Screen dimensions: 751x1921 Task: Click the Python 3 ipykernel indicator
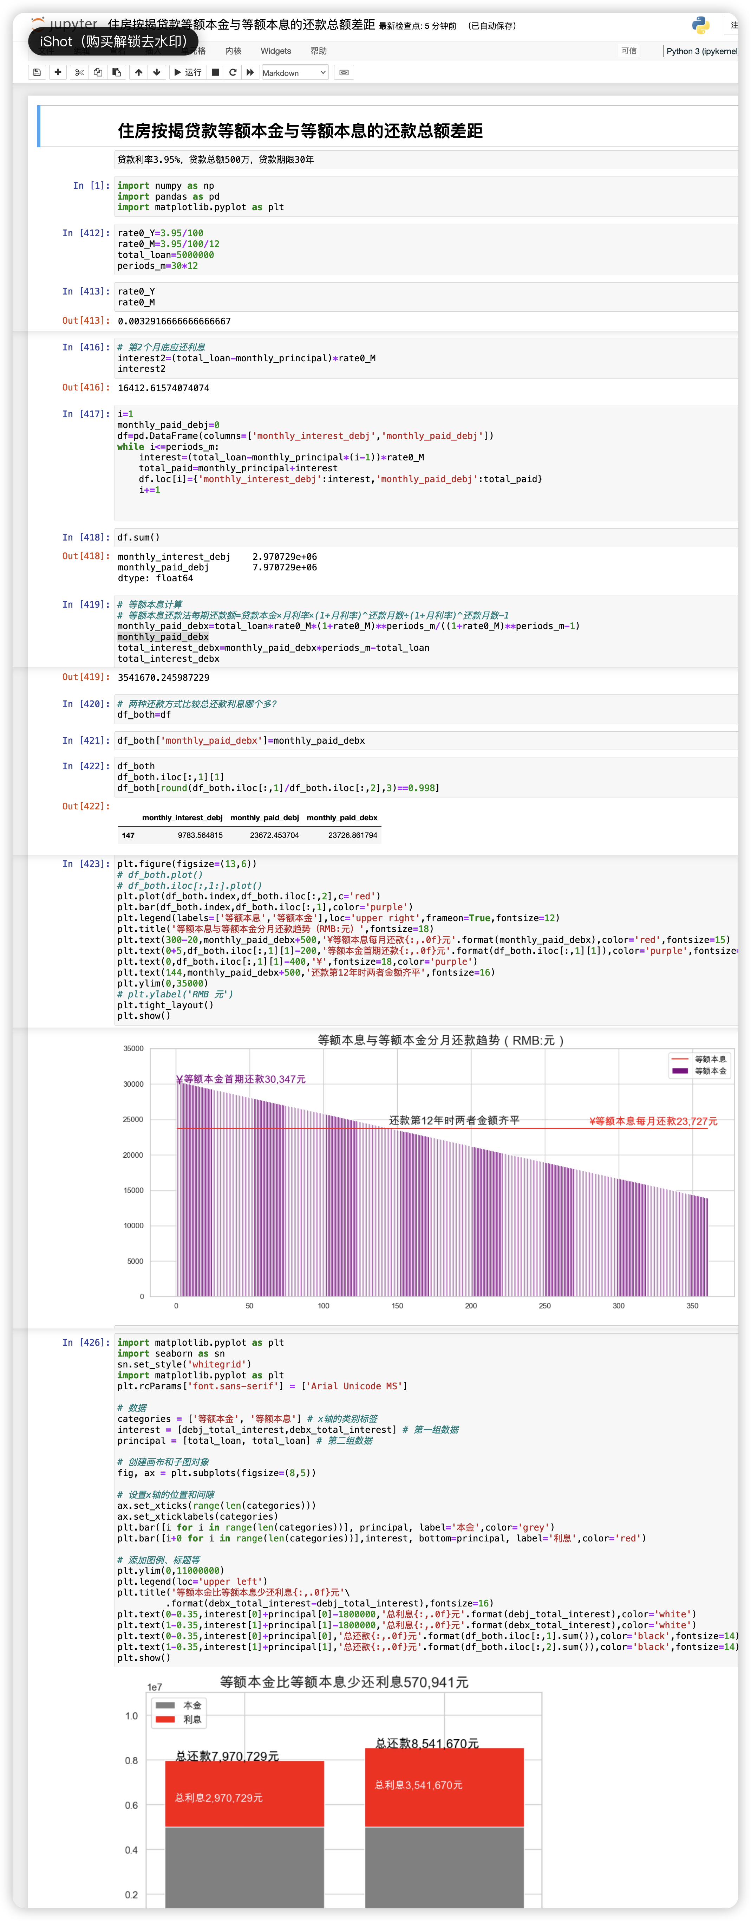pyautogui.click(x=701, y=51)
